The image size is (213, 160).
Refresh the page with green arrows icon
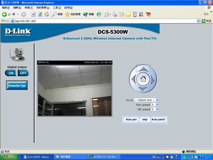pyautogui.click(x=40, y=14)
